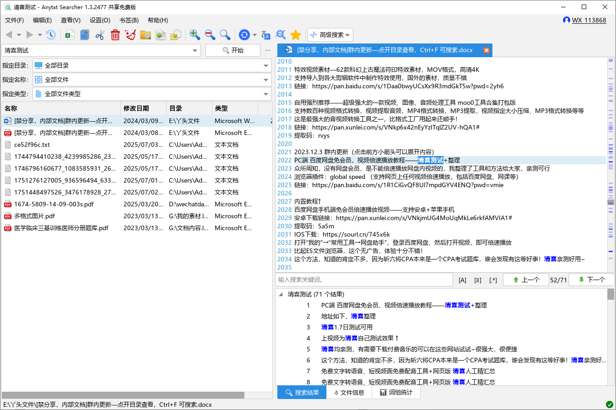The height and width of the screenshot is (410, 616).
Task: Click the 开始 search button
Action: coord(232,50)
